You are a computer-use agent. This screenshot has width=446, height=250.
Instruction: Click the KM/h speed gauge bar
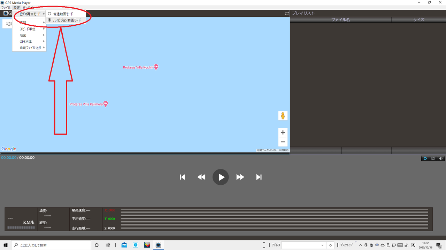coord(21,228)
